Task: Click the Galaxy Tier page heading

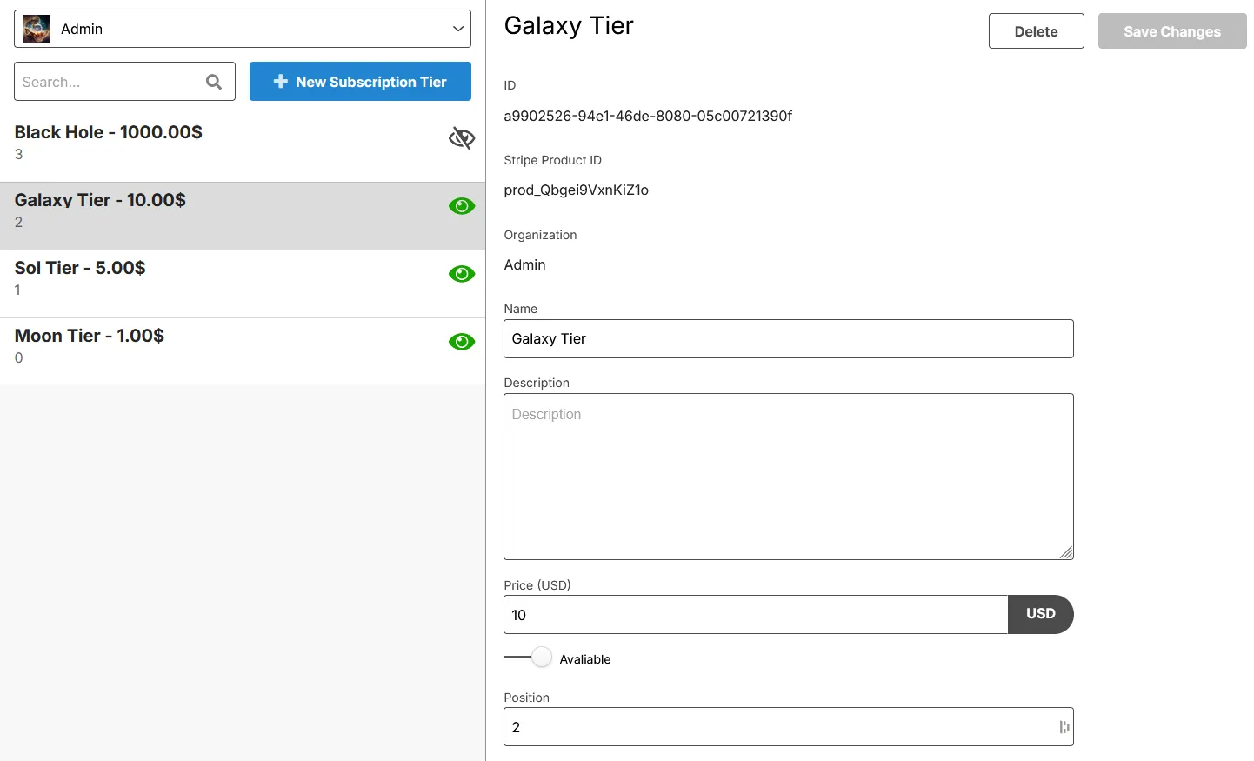Action: pos(569,26)
